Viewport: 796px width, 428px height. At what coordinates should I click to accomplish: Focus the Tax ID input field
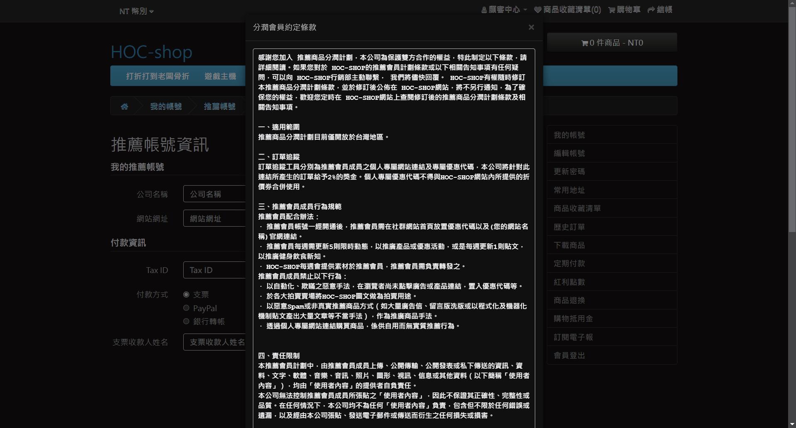[214, 270]
